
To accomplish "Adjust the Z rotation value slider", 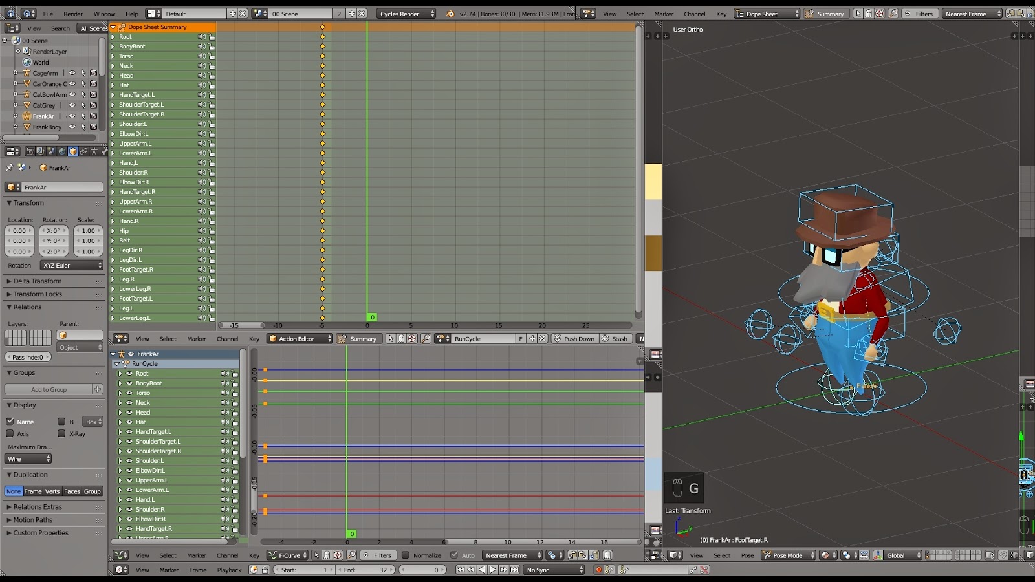I will tap(54, 252).
